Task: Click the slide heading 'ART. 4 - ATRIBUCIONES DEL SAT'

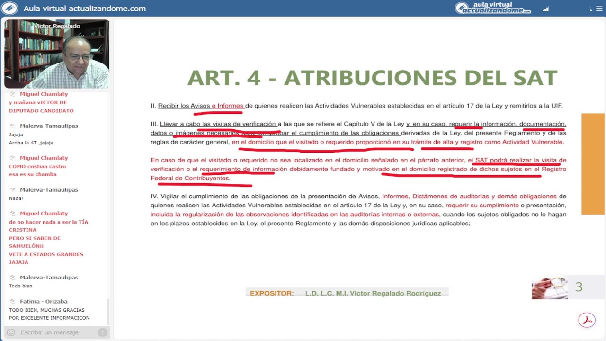Action: tap(373, 78)
